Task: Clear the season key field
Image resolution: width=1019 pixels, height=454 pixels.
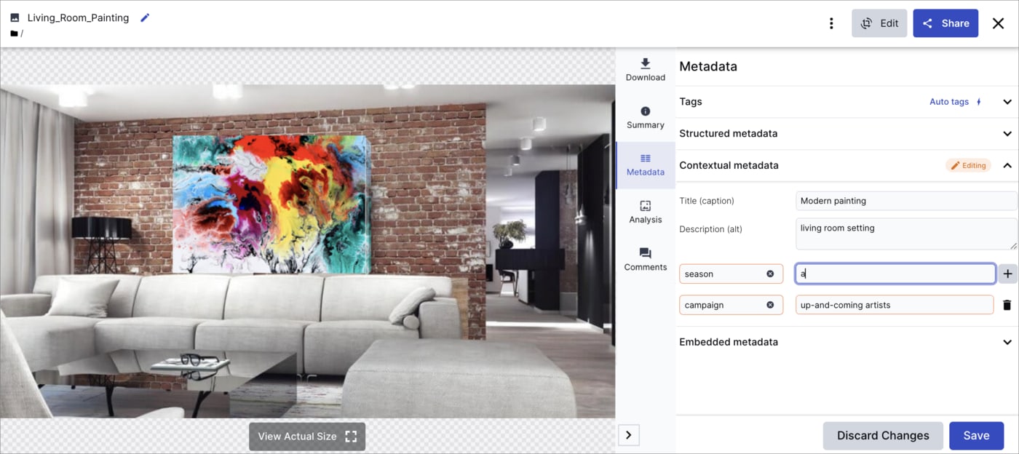Action: click(x=770, y=274)
